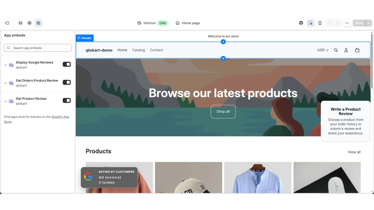The image size is (374, 210).
Task: Open the view store icon in top bar
Action: coord(301,23)
